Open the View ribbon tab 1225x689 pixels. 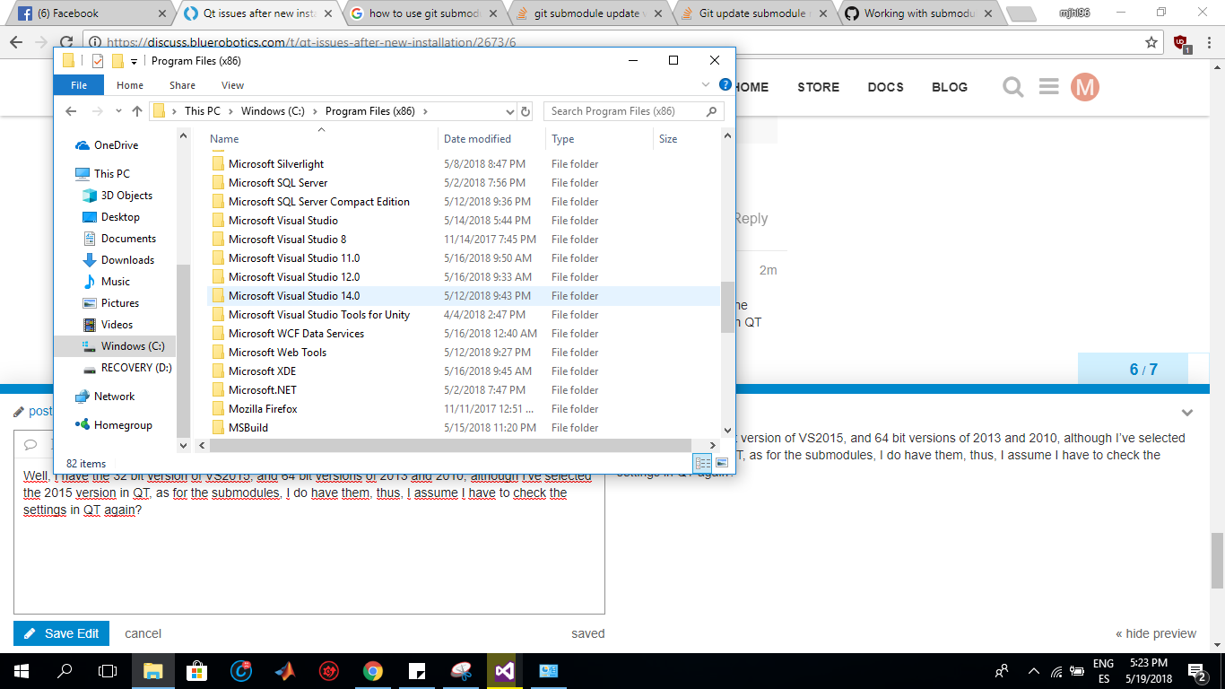232,85
